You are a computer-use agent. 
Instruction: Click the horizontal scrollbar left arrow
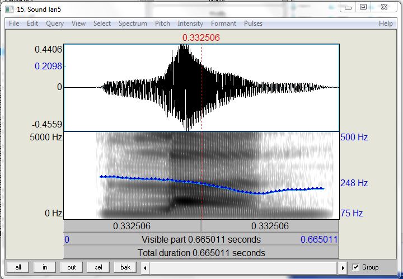[x=145, y=268]
